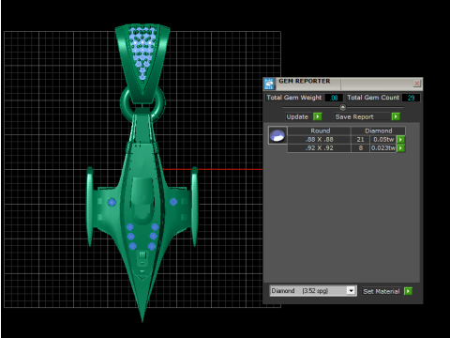
Task: Click the green arrow beside Save Report
Action: point(396,116)
